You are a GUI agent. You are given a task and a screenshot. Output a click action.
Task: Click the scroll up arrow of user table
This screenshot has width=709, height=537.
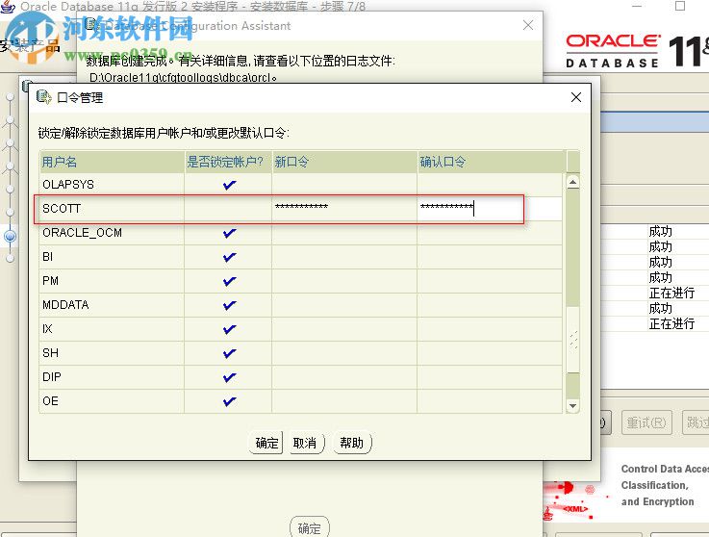(572, 182)
